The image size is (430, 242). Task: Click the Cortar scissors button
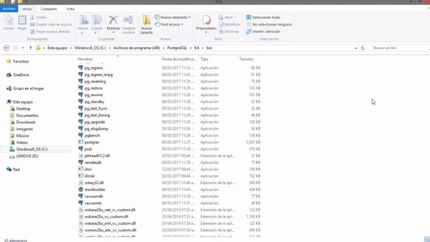pyautogui.click(x=38, y=17)
